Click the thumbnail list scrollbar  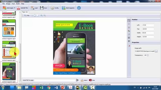click(x=20, y=62)
